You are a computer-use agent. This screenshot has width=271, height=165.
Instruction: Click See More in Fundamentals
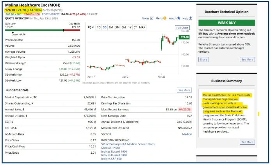pyautogui.click(x=184, y=90)
